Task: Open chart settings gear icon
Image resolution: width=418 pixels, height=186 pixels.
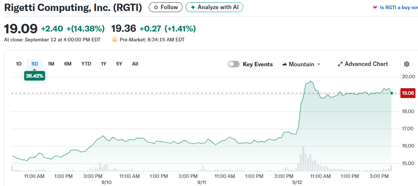Action: point(406,64)
